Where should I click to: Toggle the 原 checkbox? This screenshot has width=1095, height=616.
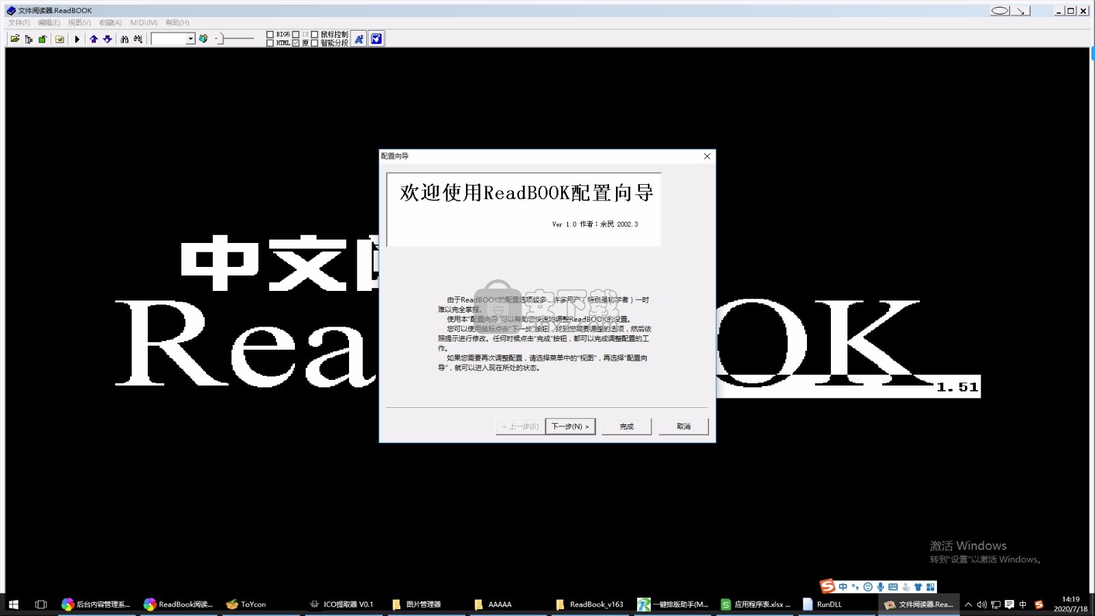point(296,43)
